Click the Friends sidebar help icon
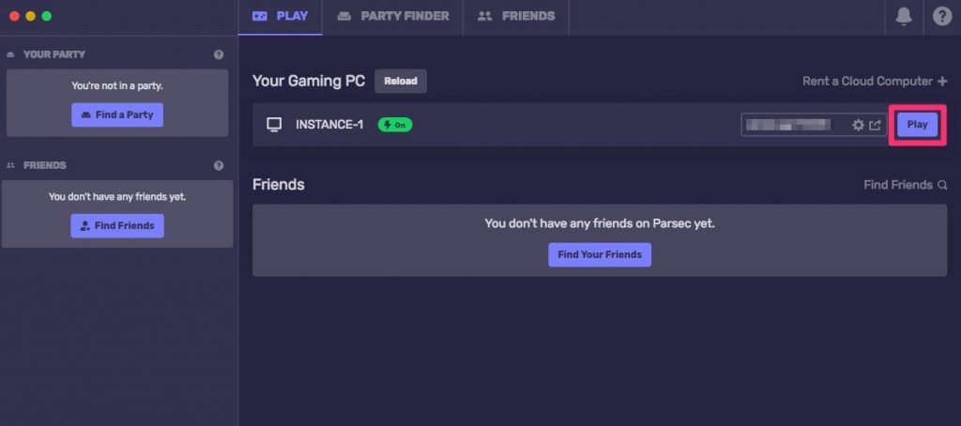This screenshot has width=961, height=426. 219,165
